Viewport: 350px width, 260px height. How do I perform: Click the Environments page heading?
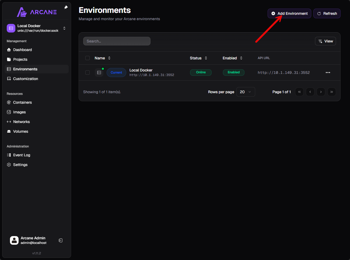[105, 10]
